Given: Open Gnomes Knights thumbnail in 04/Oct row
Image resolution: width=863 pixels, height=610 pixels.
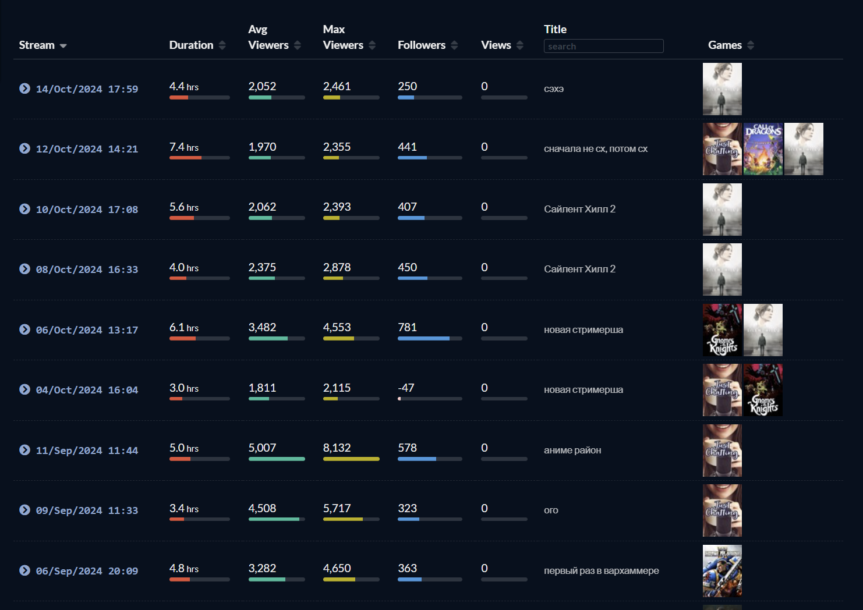Looking at the screenshot, I should coord(763,390).
